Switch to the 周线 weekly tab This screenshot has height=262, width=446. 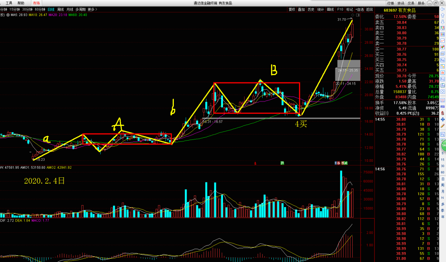click(60, 9)
